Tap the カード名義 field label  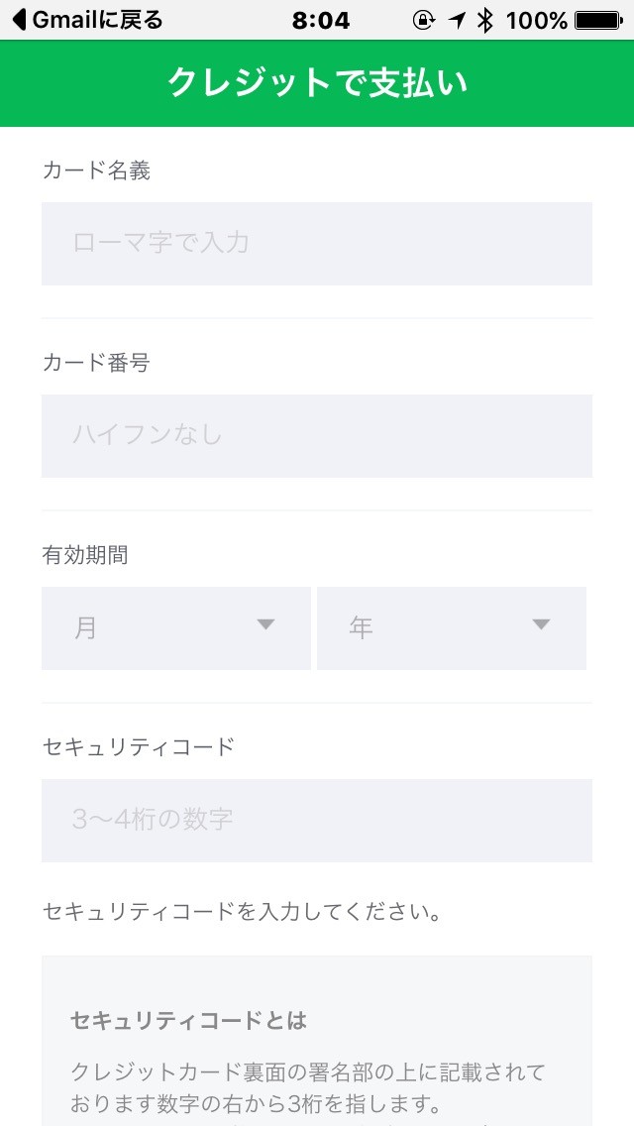tap(96, 170)
